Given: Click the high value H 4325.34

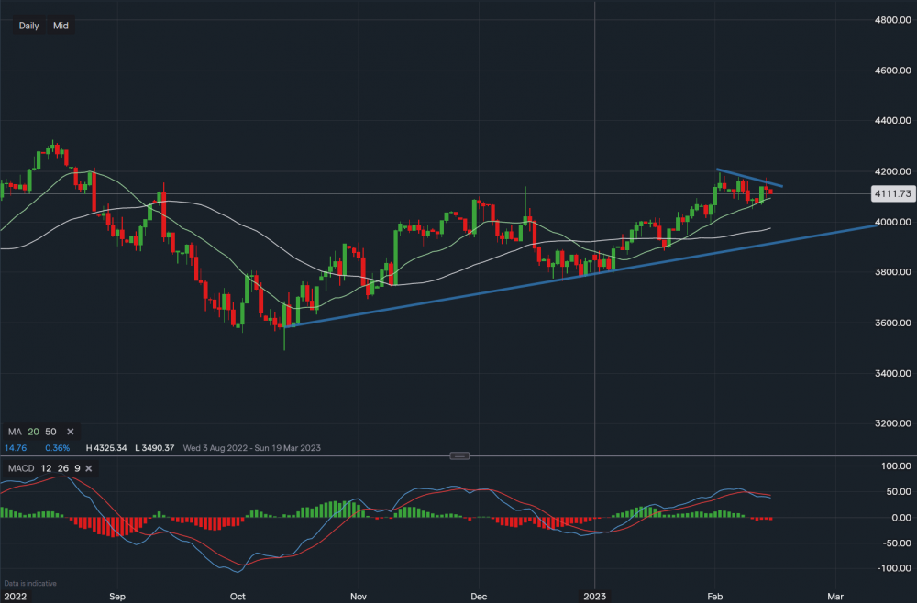Looking at the screenshot, I should [x=107, y=448].
